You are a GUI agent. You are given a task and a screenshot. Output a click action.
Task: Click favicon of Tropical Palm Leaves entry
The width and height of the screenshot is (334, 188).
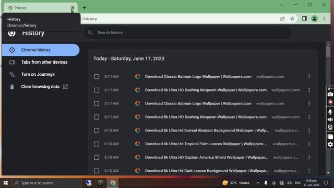[138, 144]
